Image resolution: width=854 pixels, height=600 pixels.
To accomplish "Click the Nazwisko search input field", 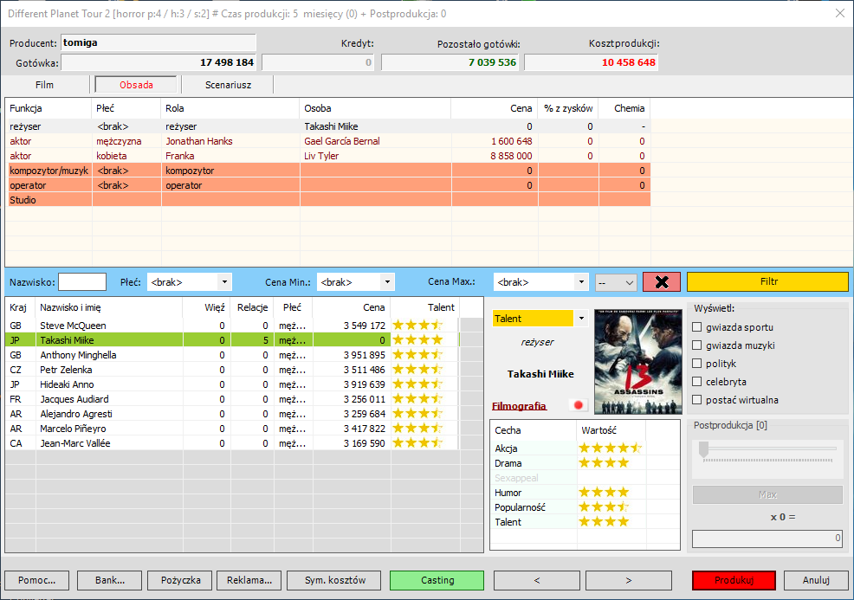I will 82,282.
